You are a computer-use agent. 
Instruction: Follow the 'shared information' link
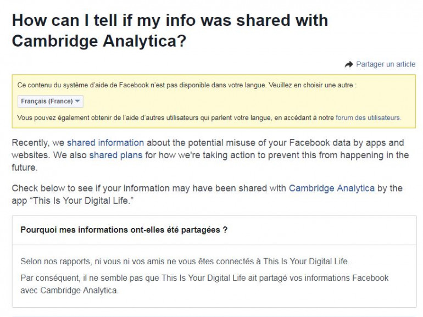click(x=105, y=143)
